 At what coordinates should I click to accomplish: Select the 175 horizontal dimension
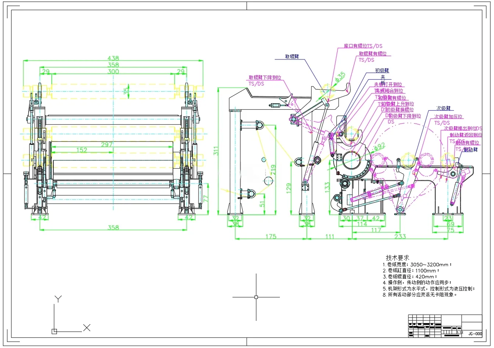(271, 237)
